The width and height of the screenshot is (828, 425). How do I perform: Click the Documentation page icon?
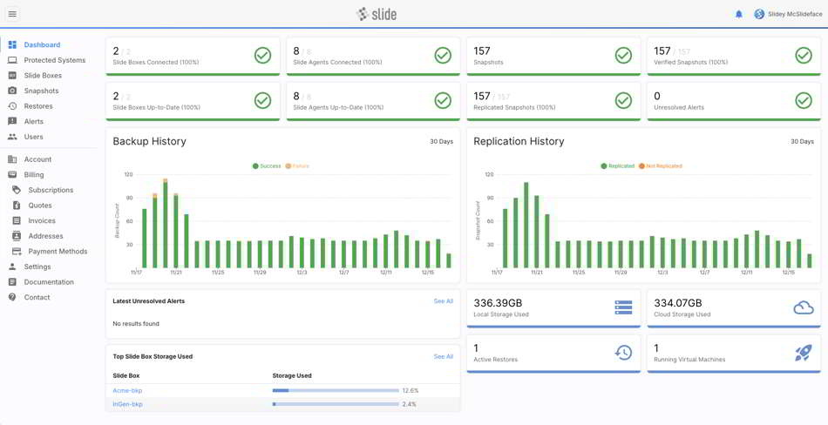click(13, 282)
